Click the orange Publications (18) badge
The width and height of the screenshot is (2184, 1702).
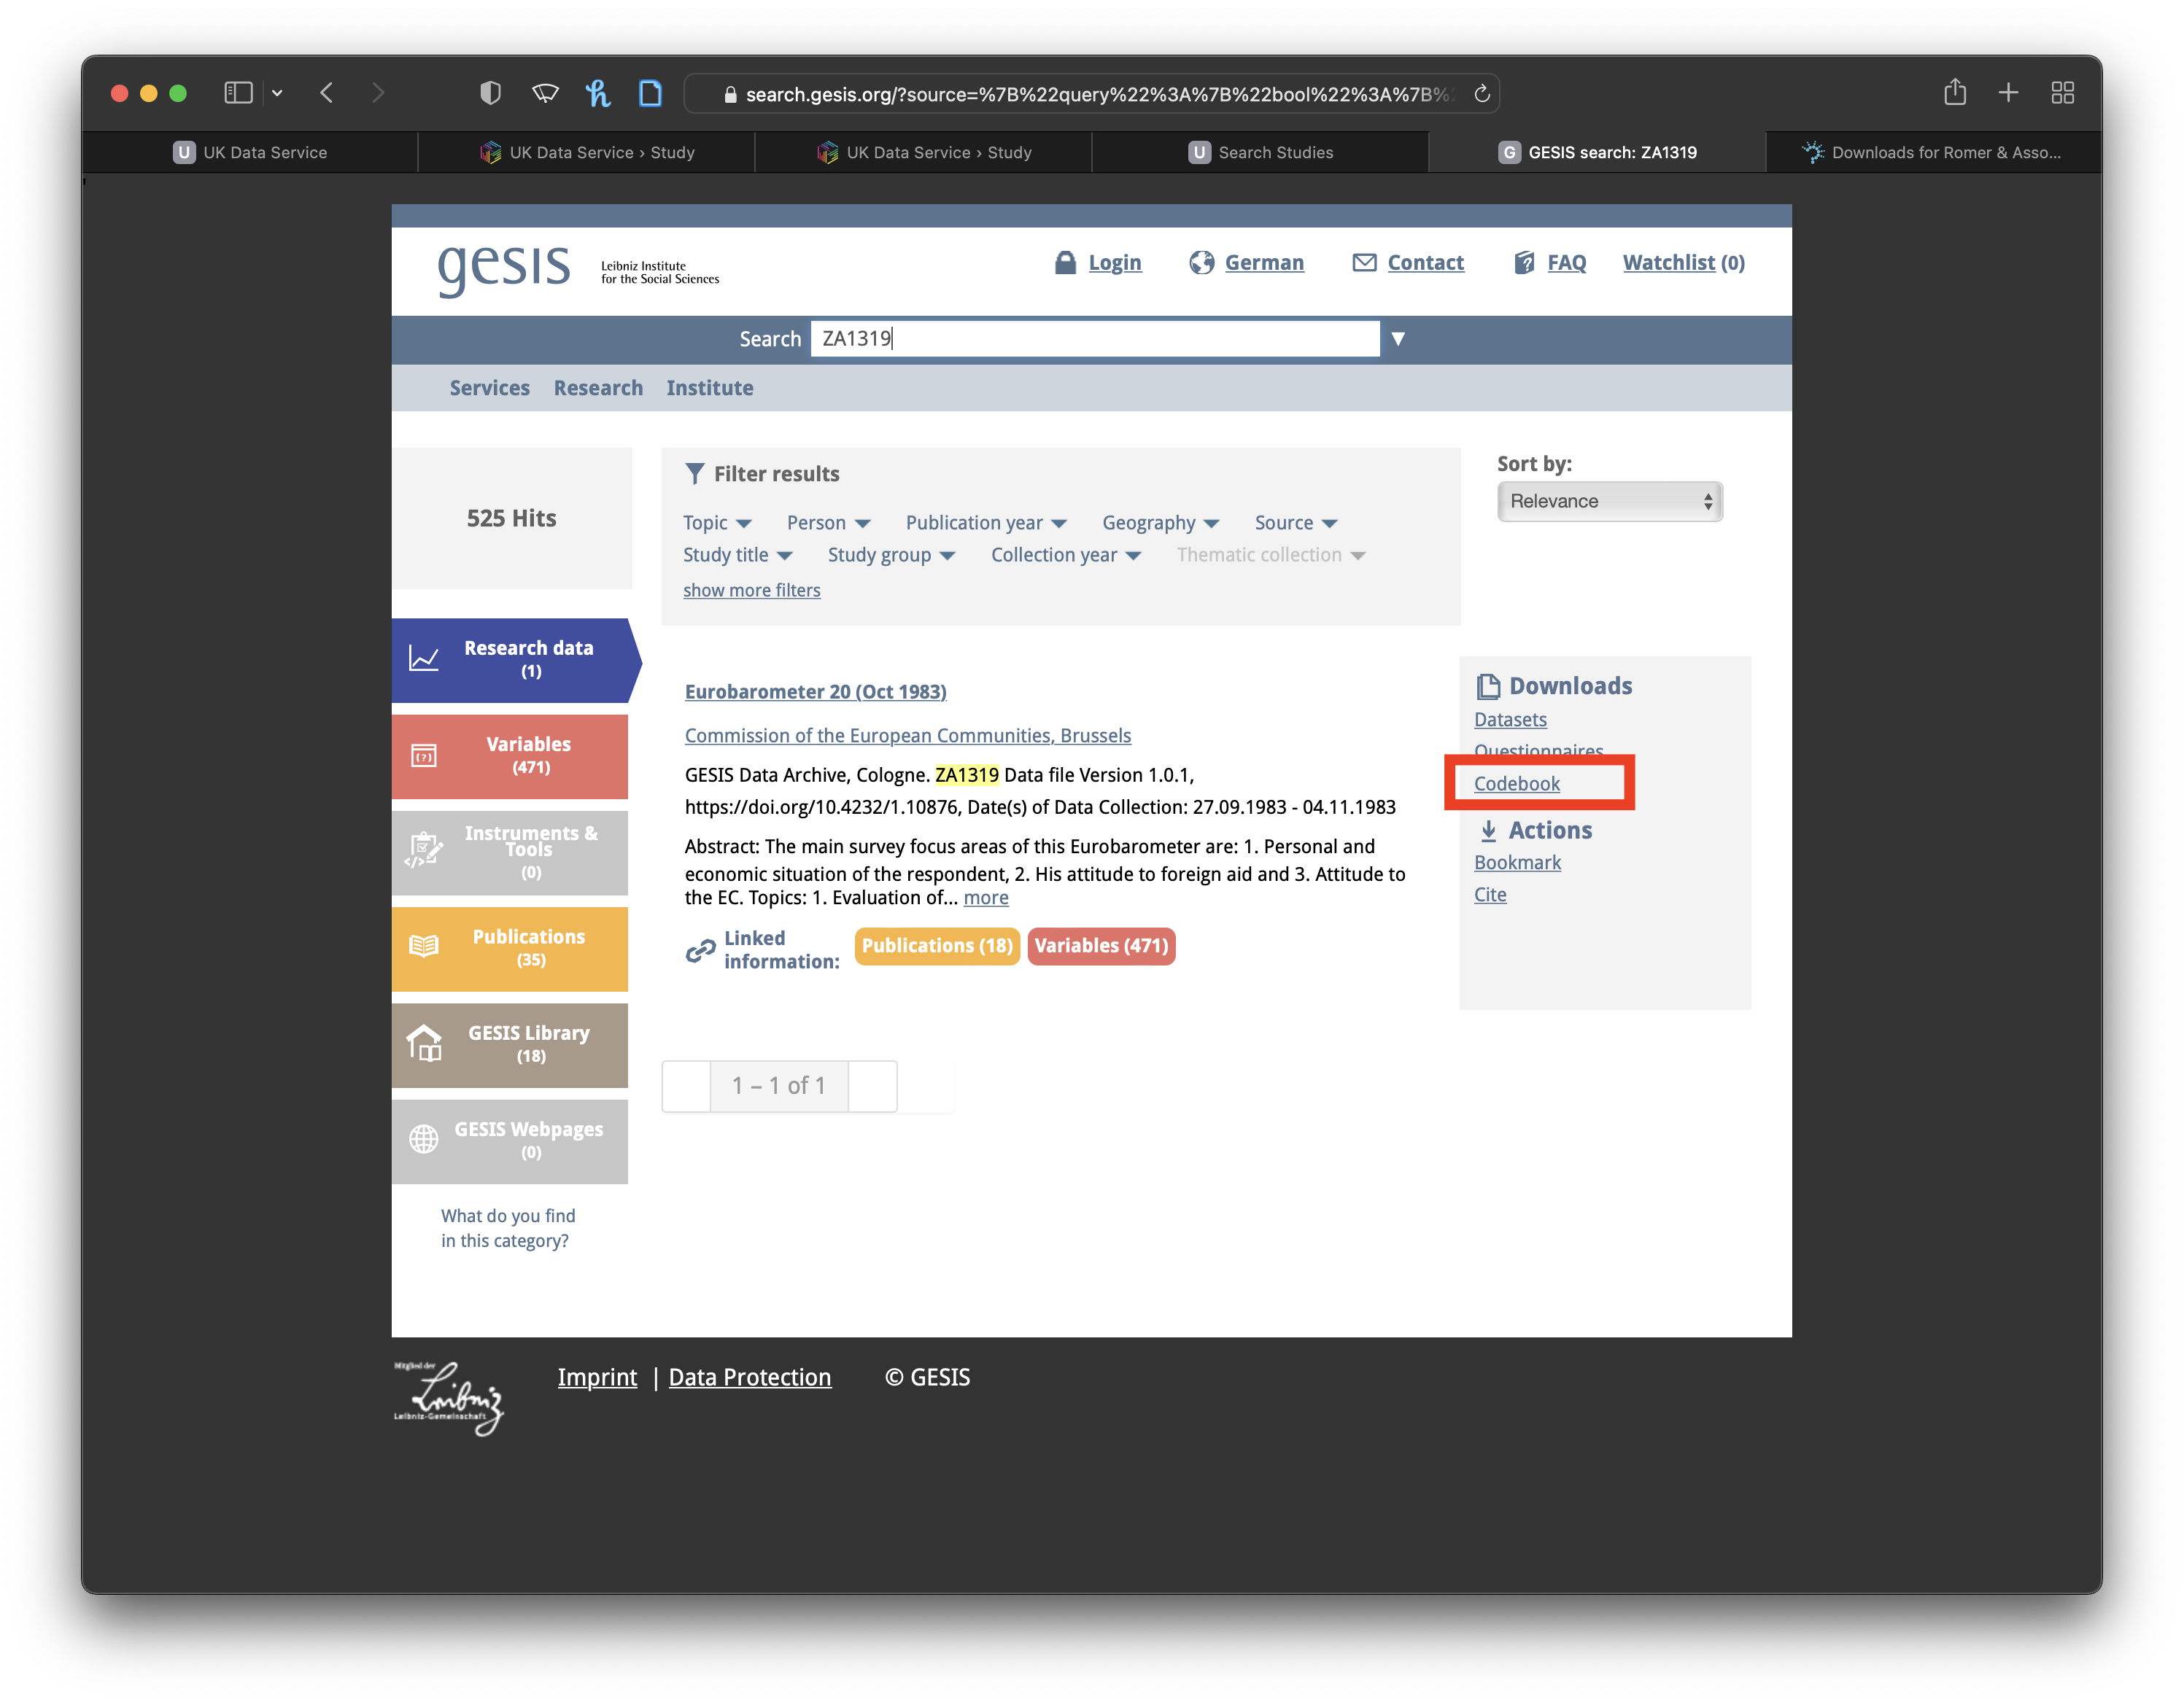point(937,946)
